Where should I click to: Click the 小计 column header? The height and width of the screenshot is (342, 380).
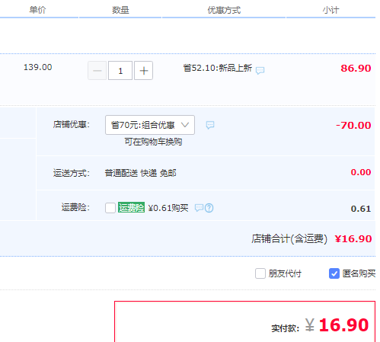click(331, 10)
